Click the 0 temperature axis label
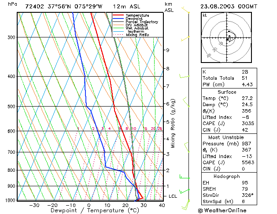Image resolution: width=277 pixels, height=214 pixels. pyautogui.click(x=89, y=205)
